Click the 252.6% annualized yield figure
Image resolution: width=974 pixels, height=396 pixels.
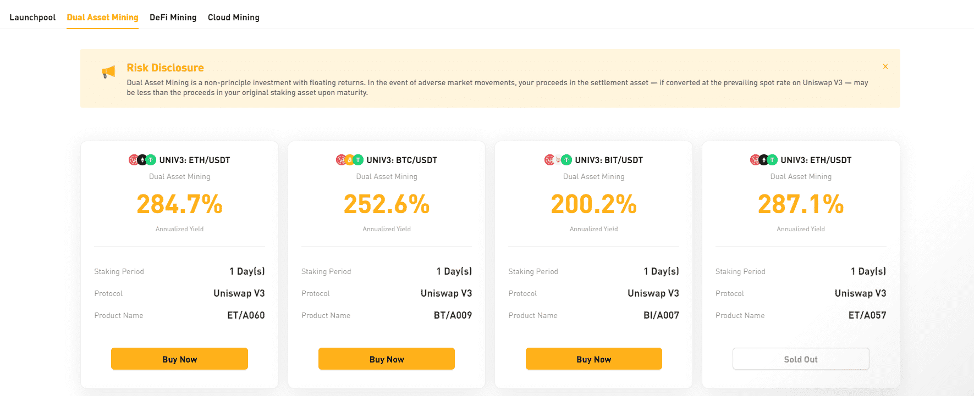(387, 204)
